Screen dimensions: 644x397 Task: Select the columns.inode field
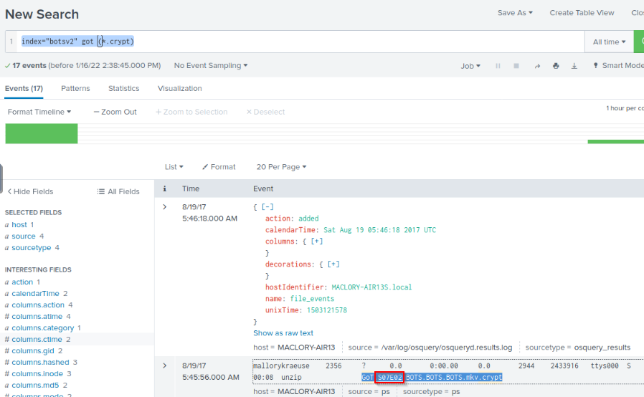[x=37, y=374]
